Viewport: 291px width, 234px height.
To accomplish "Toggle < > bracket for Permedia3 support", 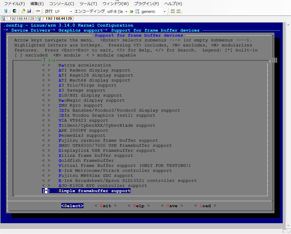I will pos(46,135).
